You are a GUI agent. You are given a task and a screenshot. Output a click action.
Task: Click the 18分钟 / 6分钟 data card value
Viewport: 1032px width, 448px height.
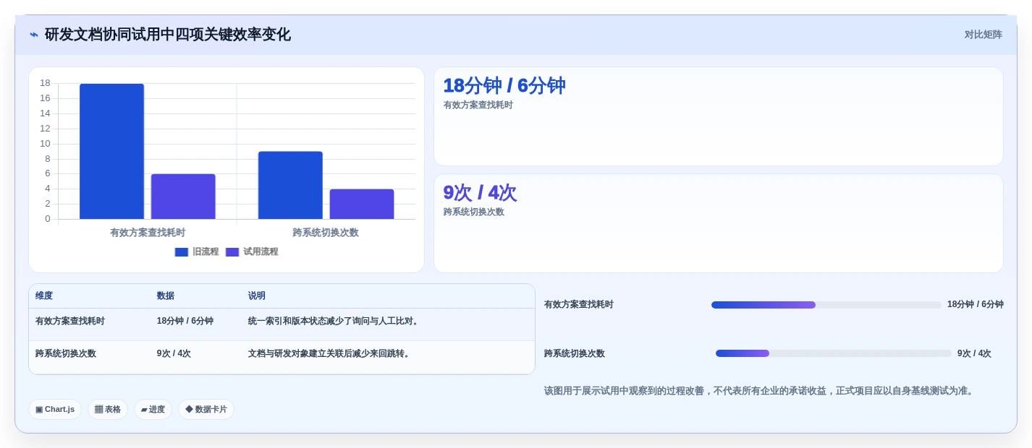coord(504,86)
